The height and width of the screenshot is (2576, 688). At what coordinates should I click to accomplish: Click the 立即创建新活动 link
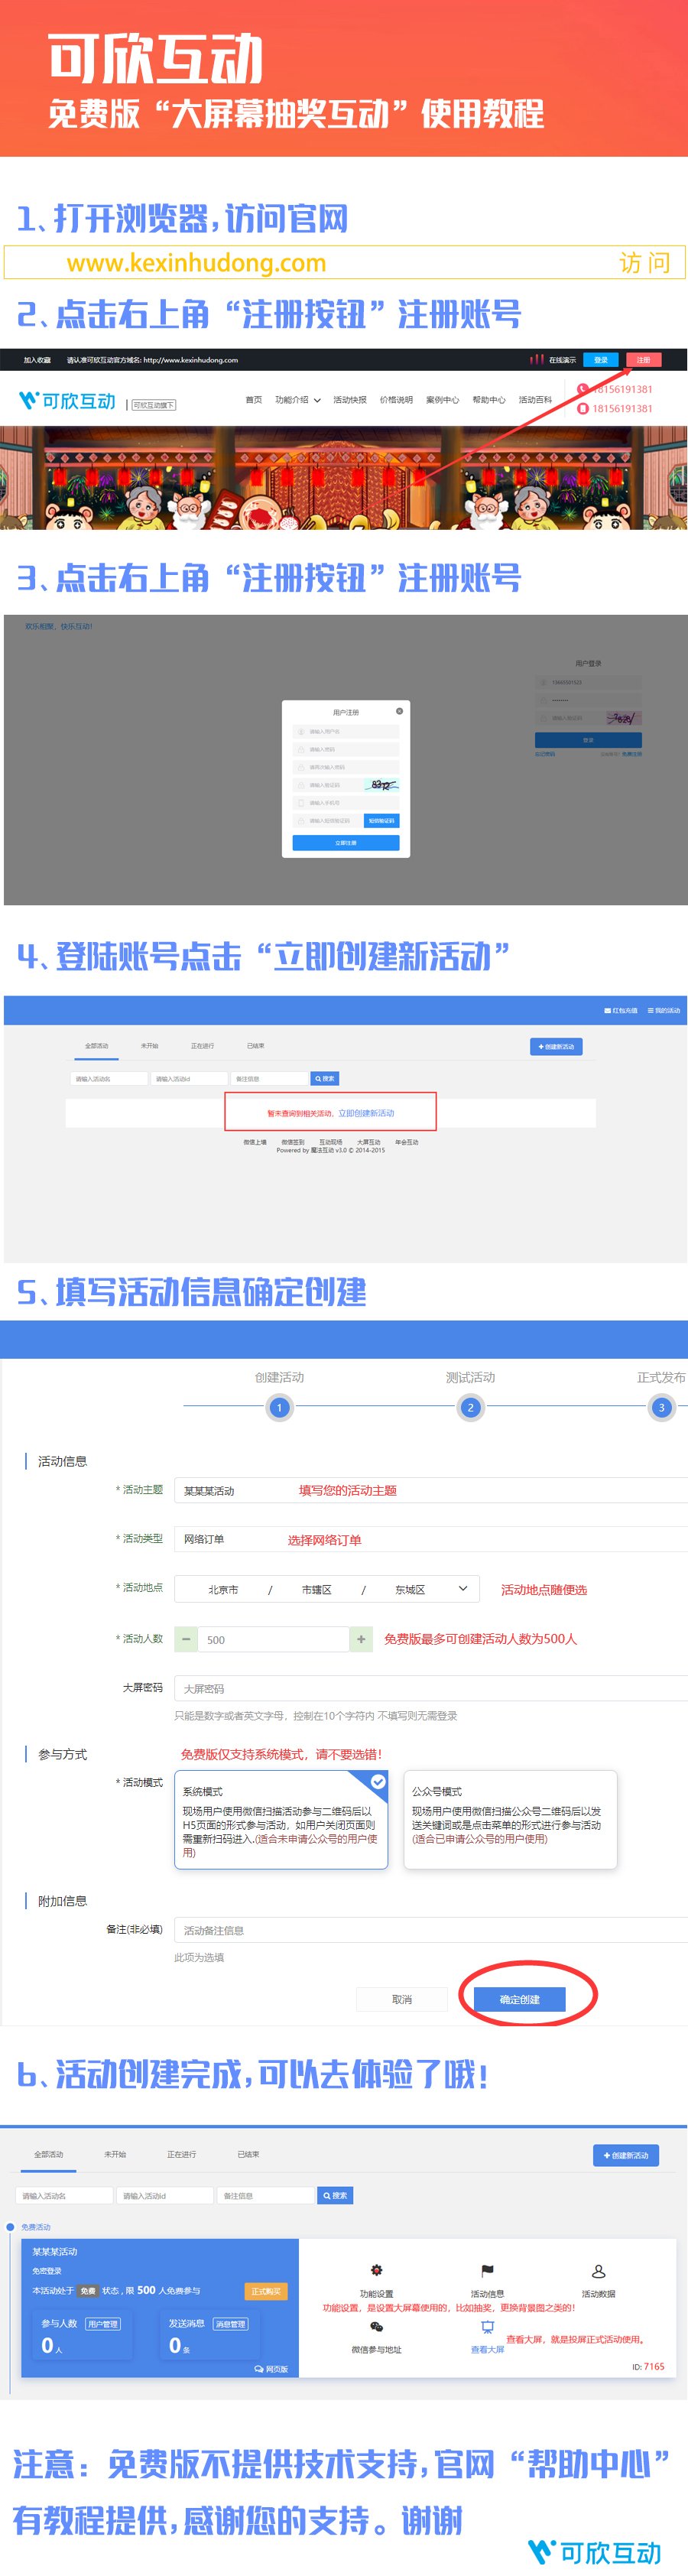click(x=366, y=1113)
